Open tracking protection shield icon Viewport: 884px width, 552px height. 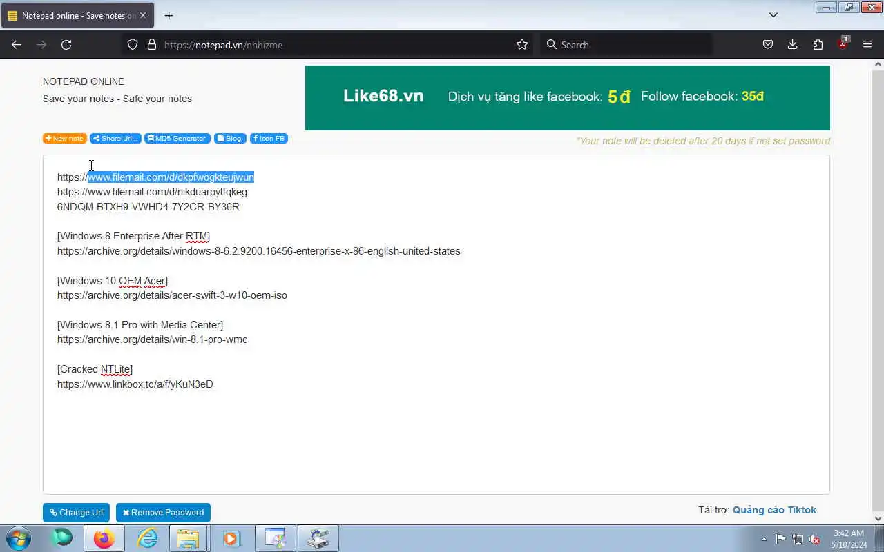coord(133,44)
